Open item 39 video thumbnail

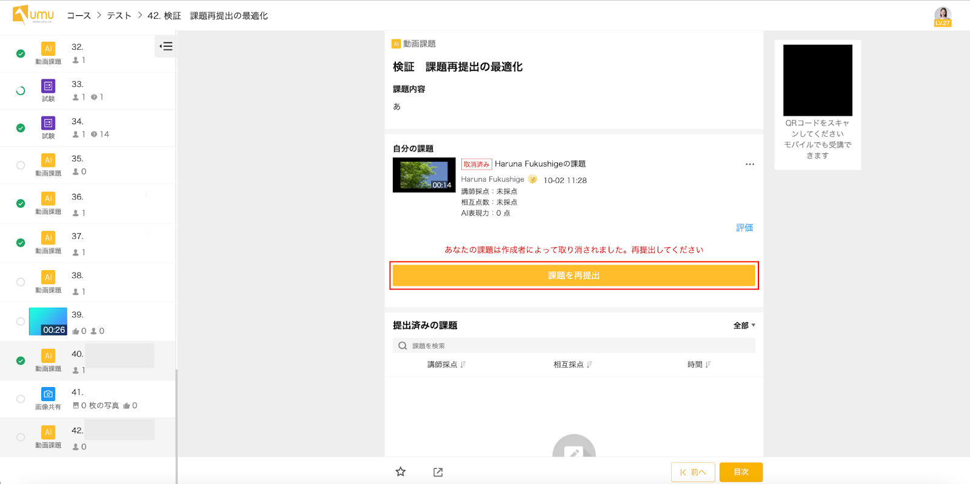tap(48, 321)
